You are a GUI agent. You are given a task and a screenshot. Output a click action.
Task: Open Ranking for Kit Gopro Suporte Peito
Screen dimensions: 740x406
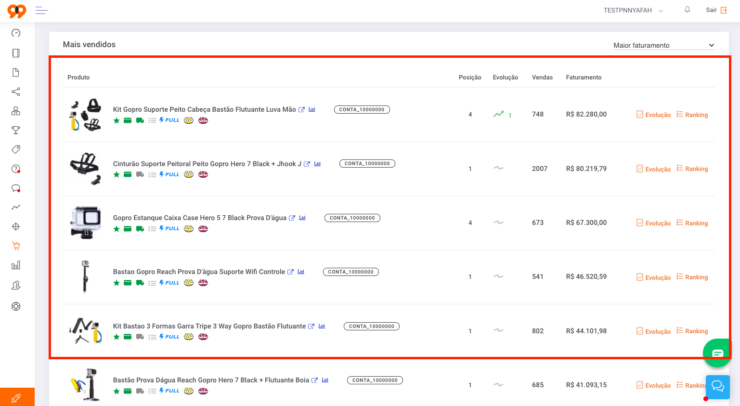[x=692, y=115]
